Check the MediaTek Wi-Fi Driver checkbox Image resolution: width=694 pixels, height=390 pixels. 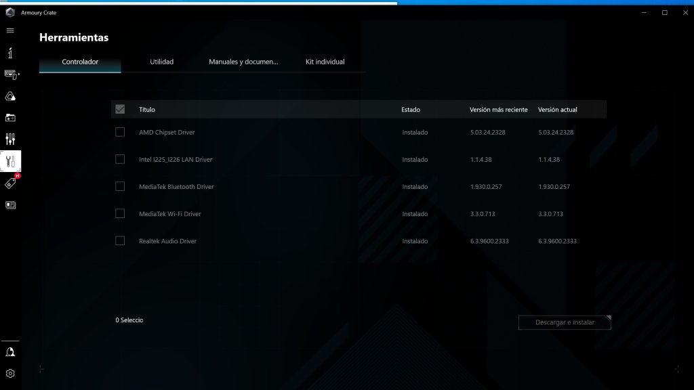[120, 213]
